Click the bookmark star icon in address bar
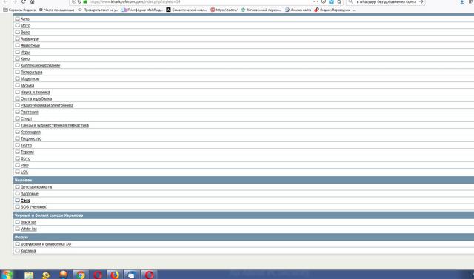The image size is (474, 279). coord(339,1)
